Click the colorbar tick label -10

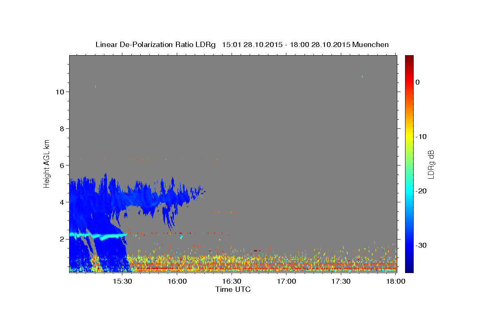tap(421, 137)
